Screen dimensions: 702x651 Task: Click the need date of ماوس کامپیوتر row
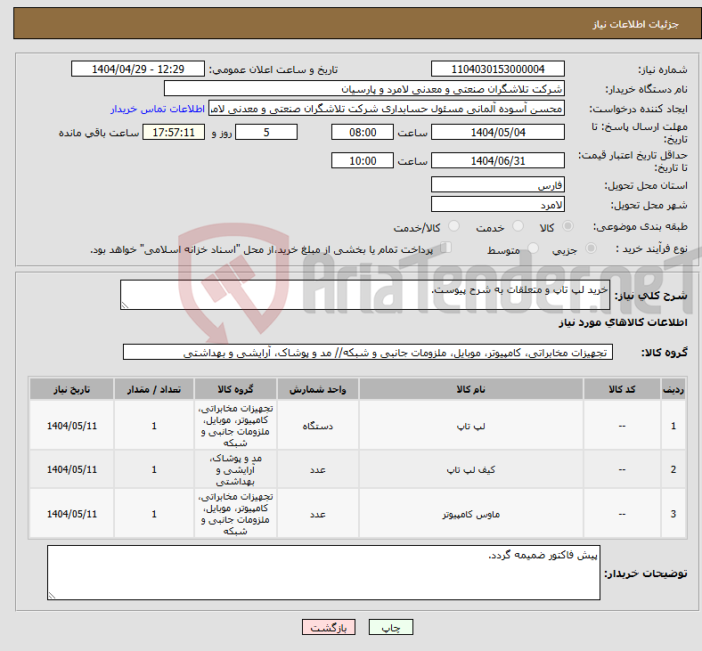[x=71, y=514]
